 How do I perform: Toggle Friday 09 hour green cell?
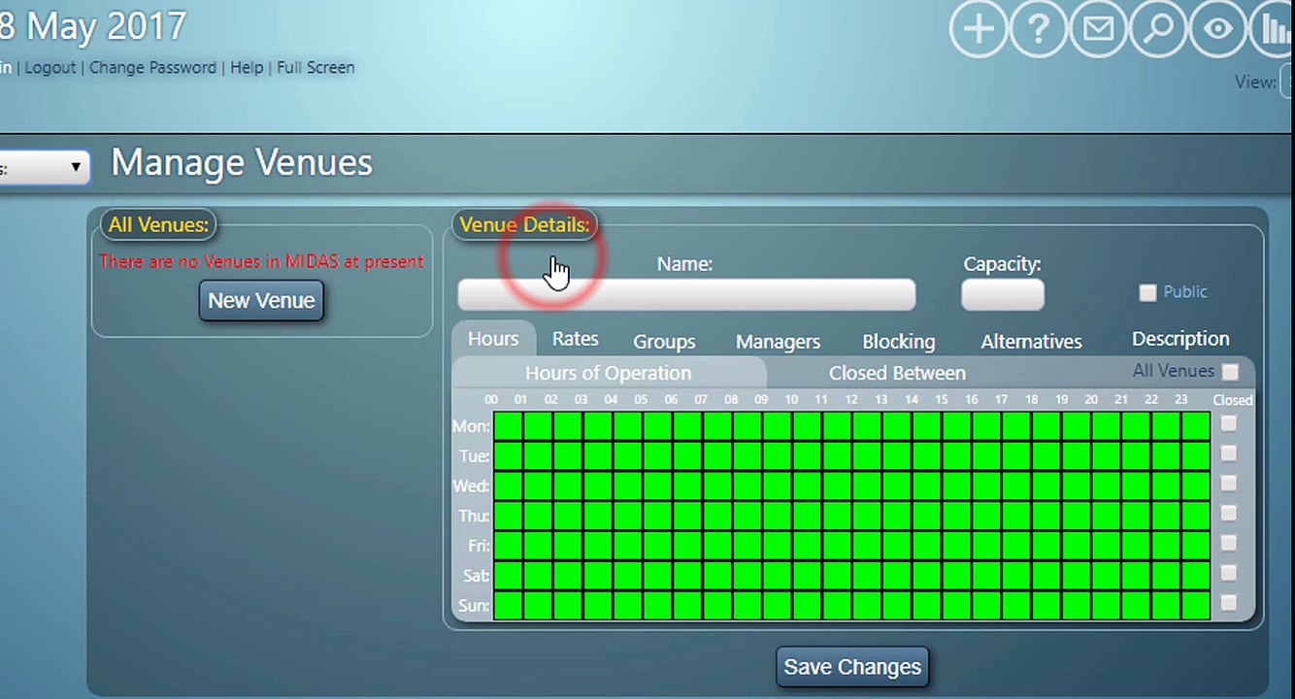click(778, 546)
